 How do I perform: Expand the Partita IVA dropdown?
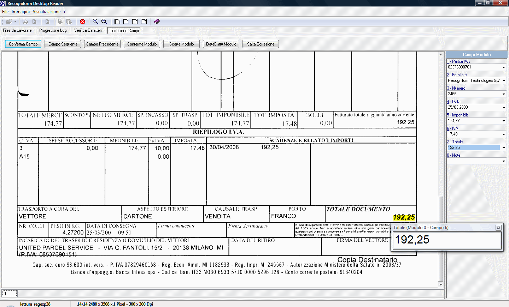tap(504, 67)
